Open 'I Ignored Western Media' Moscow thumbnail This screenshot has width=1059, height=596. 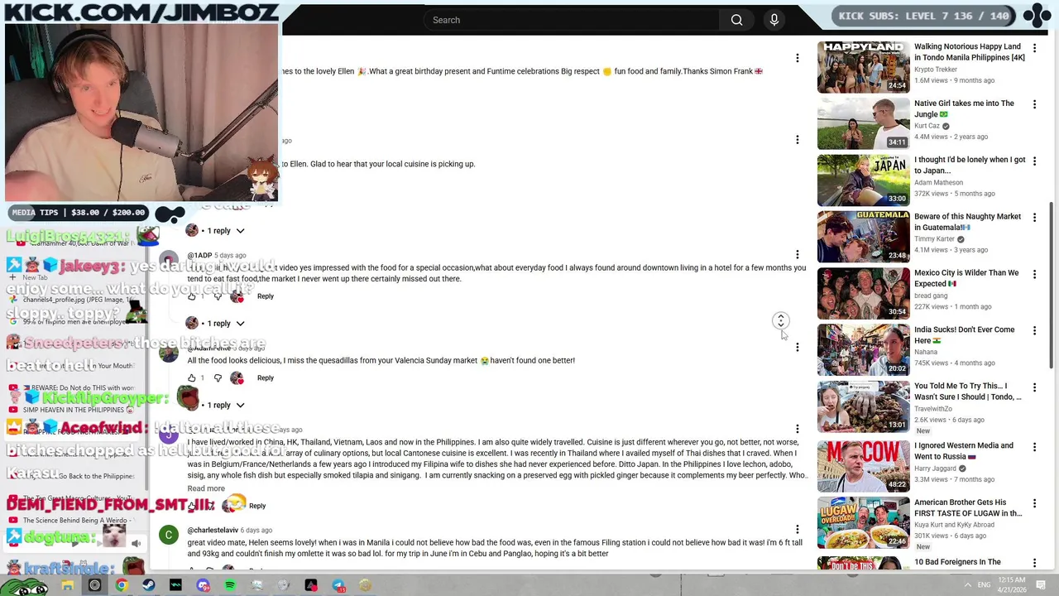863,465
